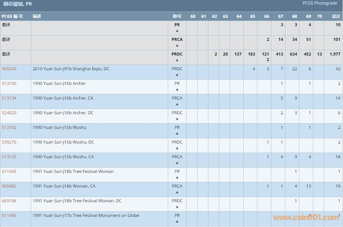Click the 900482 coin link

tap(9, 186)
